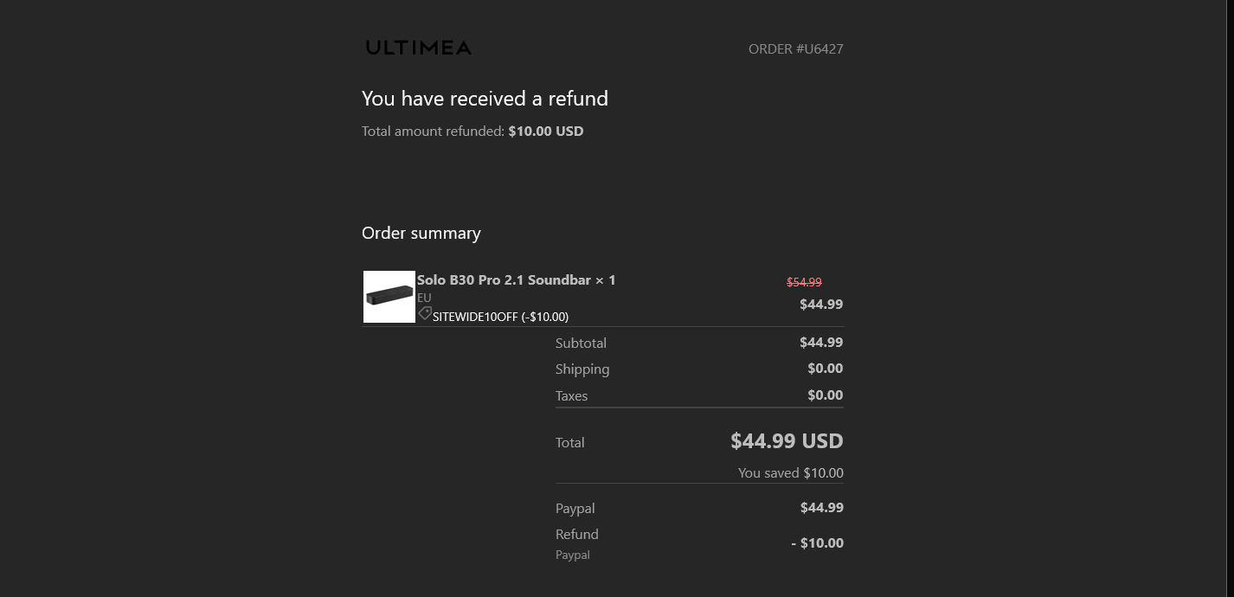
Task: Click the Subtotal row label
Action: [x=581, y=343]
